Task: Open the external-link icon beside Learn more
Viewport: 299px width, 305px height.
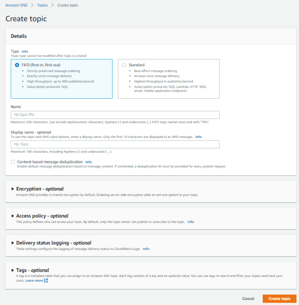Action: (x=46, y=280)
